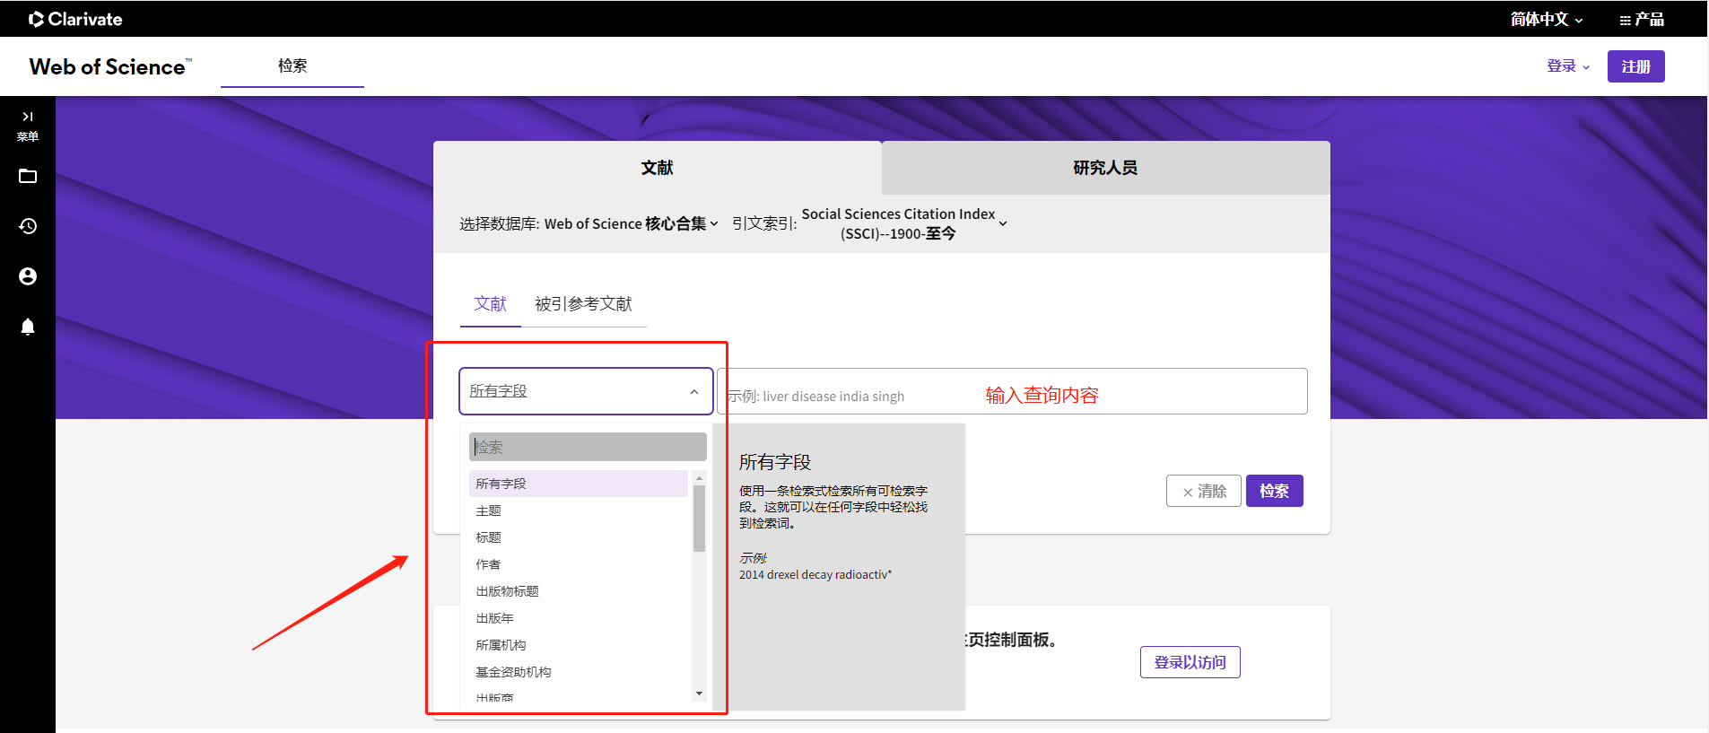Click the field list scroll down arrow
Image resolution: width=1709 pixels, height=733 pixels.
(699, 694)
